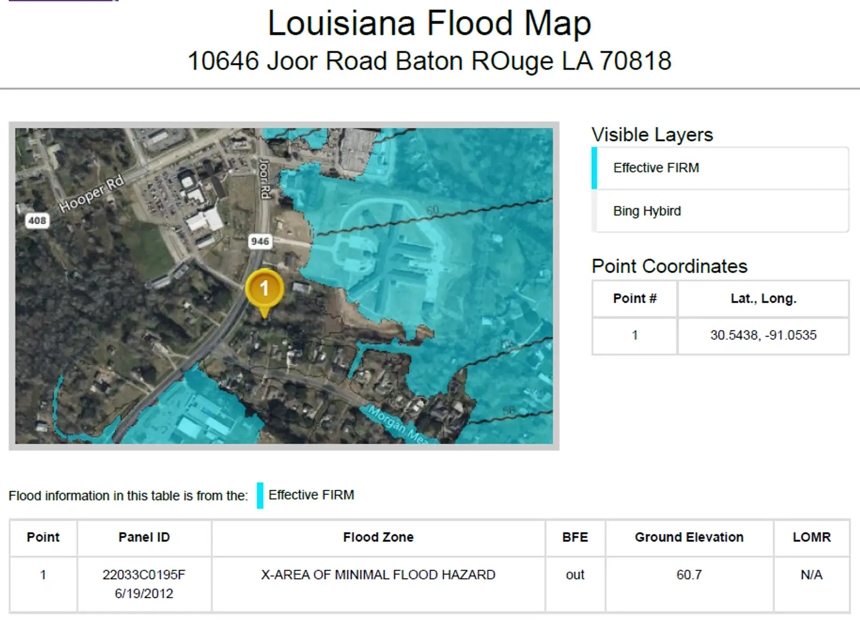Click the Ground Elevation column header
Viewport: 860px width, 630px height.
coord(689,537)
